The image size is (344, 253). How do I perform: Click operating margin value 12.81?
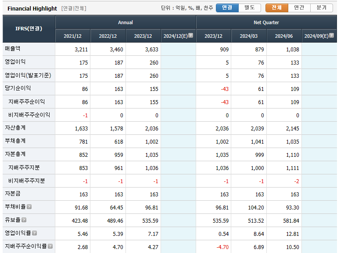click(x=293, y=234)
